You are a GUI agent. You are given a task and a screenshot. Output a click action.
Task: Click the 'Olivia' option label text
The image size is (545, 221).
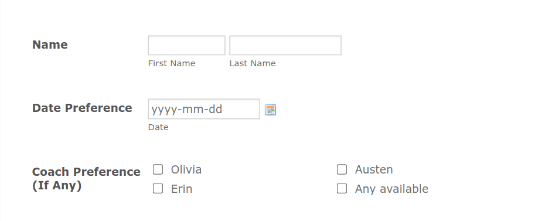(186, 169)
